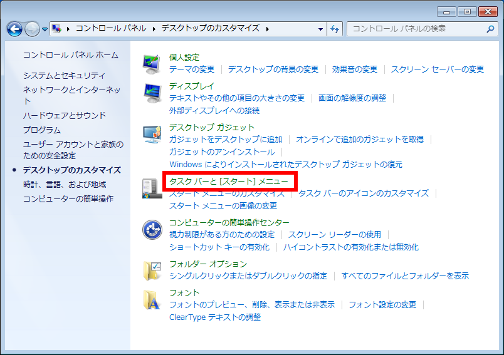Click デスクトップのカスタマイズ in the breadcrumb
Image resolution: width=504 pixels, height=355 pixels.
(211, 29)
